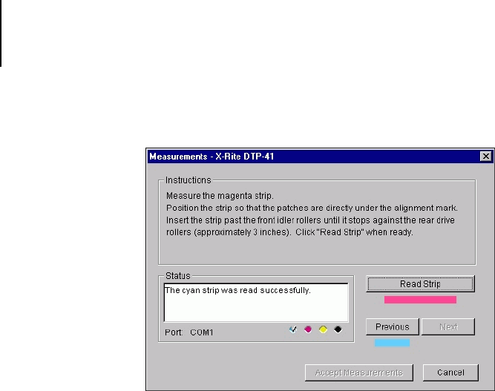Click the COM1 port label
Viewport: 495px width, 391px height.
pos(201,332)
